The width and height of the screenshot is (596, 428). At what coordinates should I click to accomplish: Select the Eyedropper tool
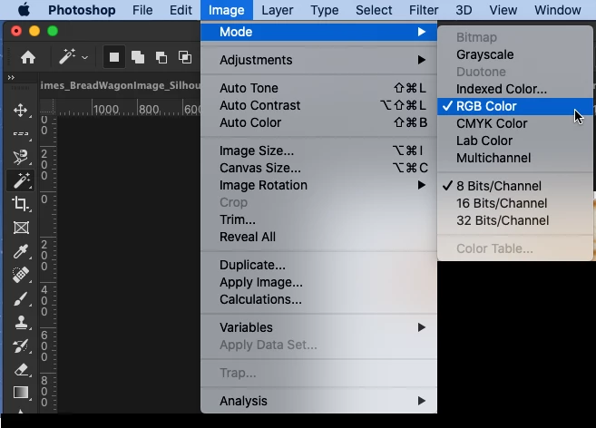point(21,251)
